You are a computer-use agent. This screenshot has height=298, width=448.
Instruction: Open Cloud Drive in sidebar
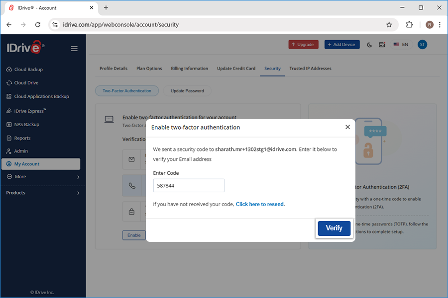click(26, 83)
